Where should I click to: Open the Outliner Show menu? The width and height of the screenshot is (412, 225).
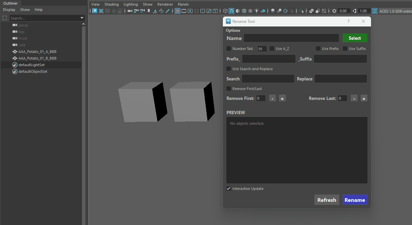click(25, 10)
